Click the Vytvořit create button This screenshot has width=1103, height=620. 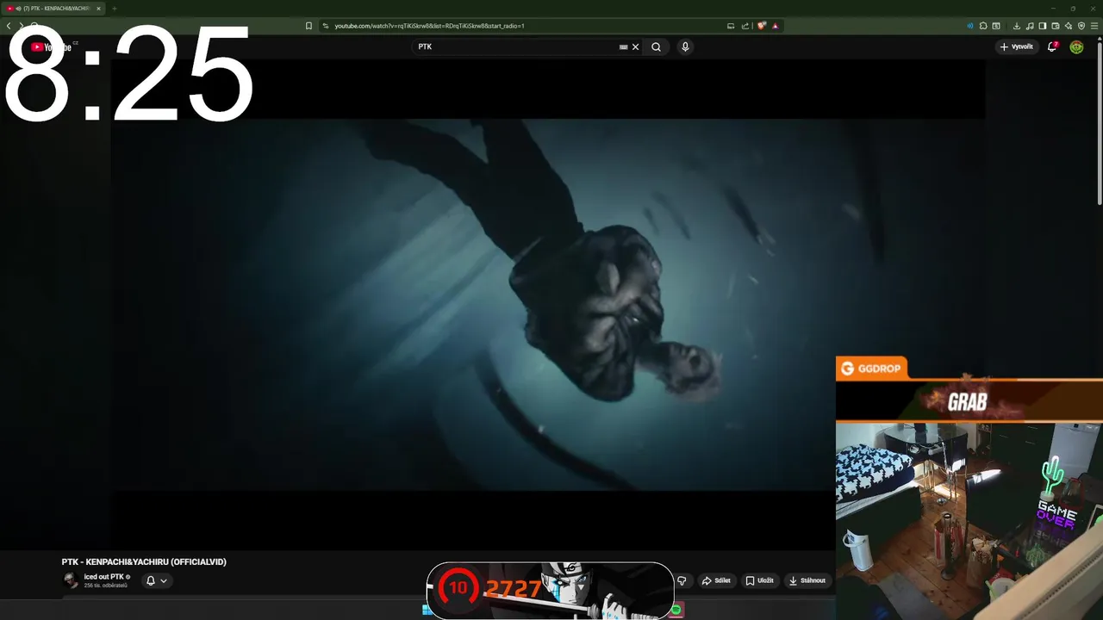pos(1017,47)
